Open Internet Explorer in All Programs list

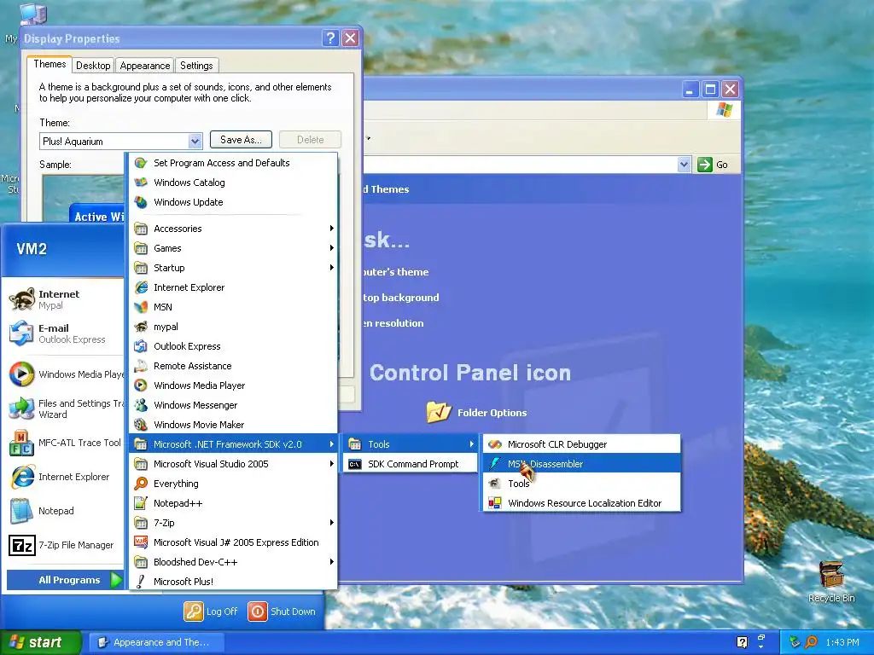click(x=233, y=287)
